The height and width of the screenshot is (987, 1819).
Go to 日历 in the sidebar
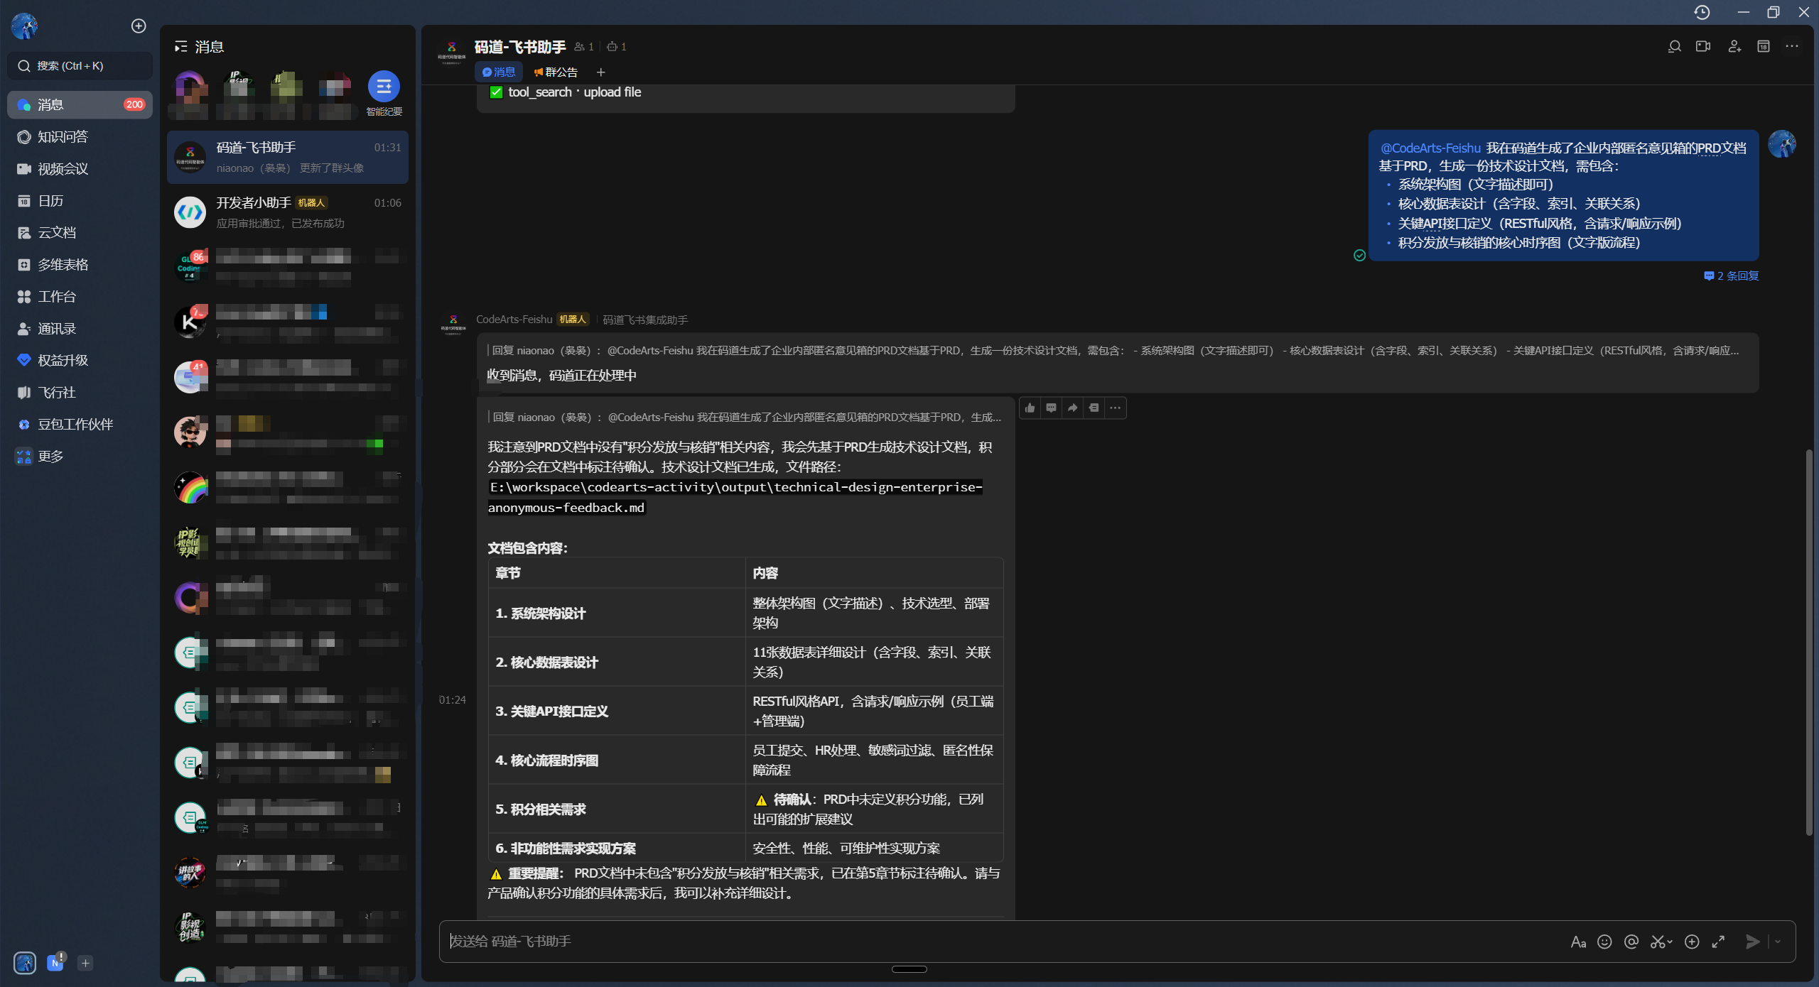click(x=80, y=201)
